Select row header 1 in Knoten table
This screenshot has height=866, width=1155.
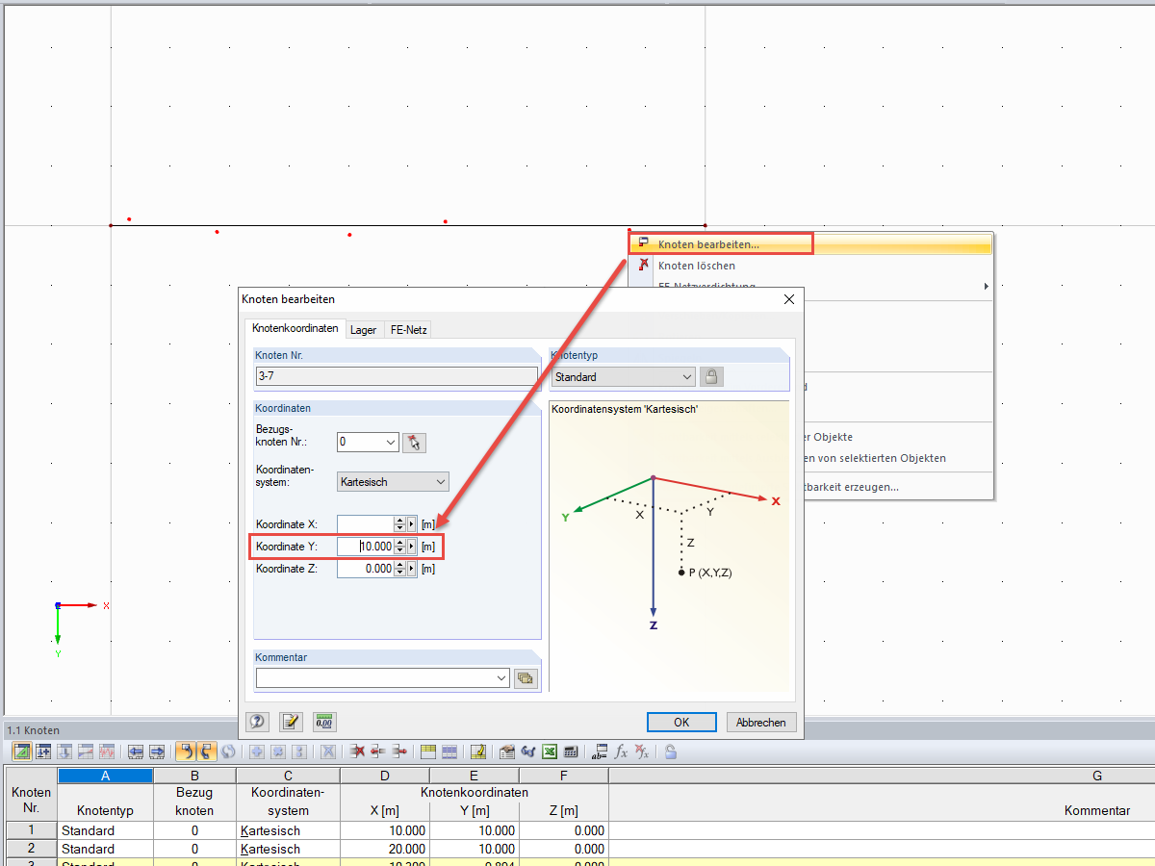(x=31, y=830)
